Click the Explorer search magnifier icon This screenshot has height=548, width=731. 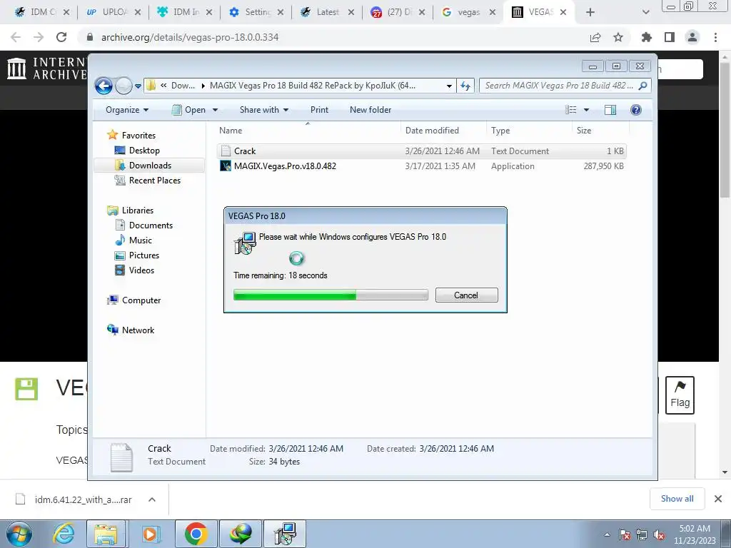click(642, 86)
